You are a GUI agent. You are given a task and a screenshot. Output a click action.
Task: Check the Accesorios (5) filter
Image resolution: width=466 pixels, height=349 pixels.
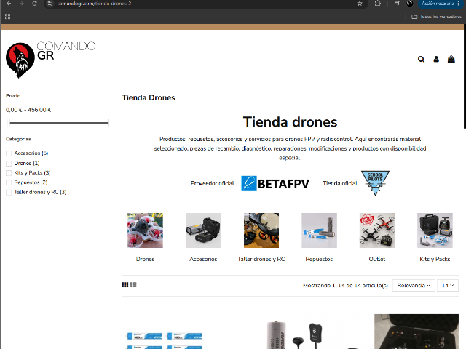tap(9, 153)
